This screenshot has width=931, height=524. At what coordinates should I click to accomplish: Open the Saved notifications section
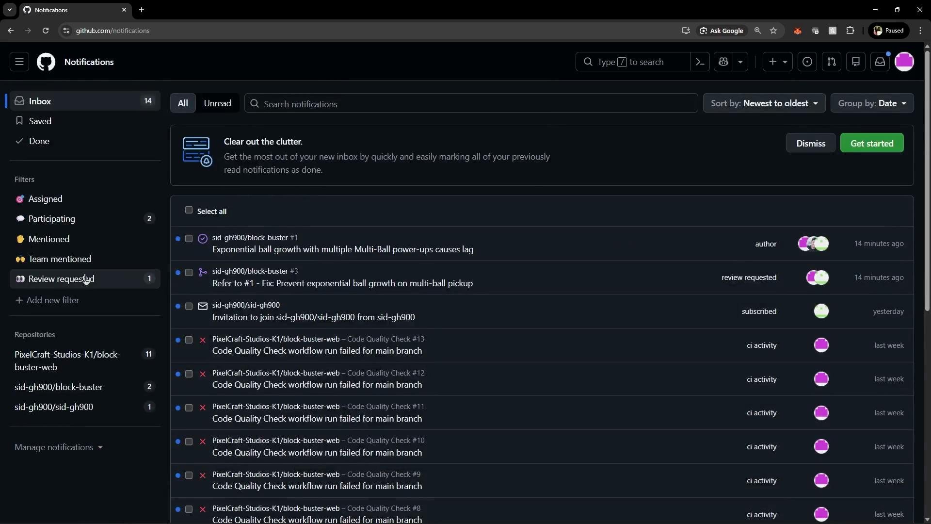coord(85,121)
